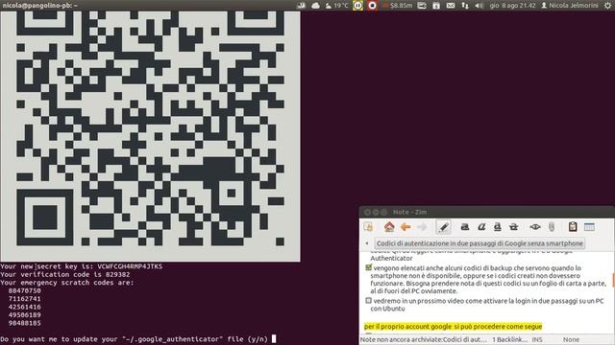Click the terminal prompt cursor after (y/n)
The image size is (615, 345).
(x=274, y=338)
